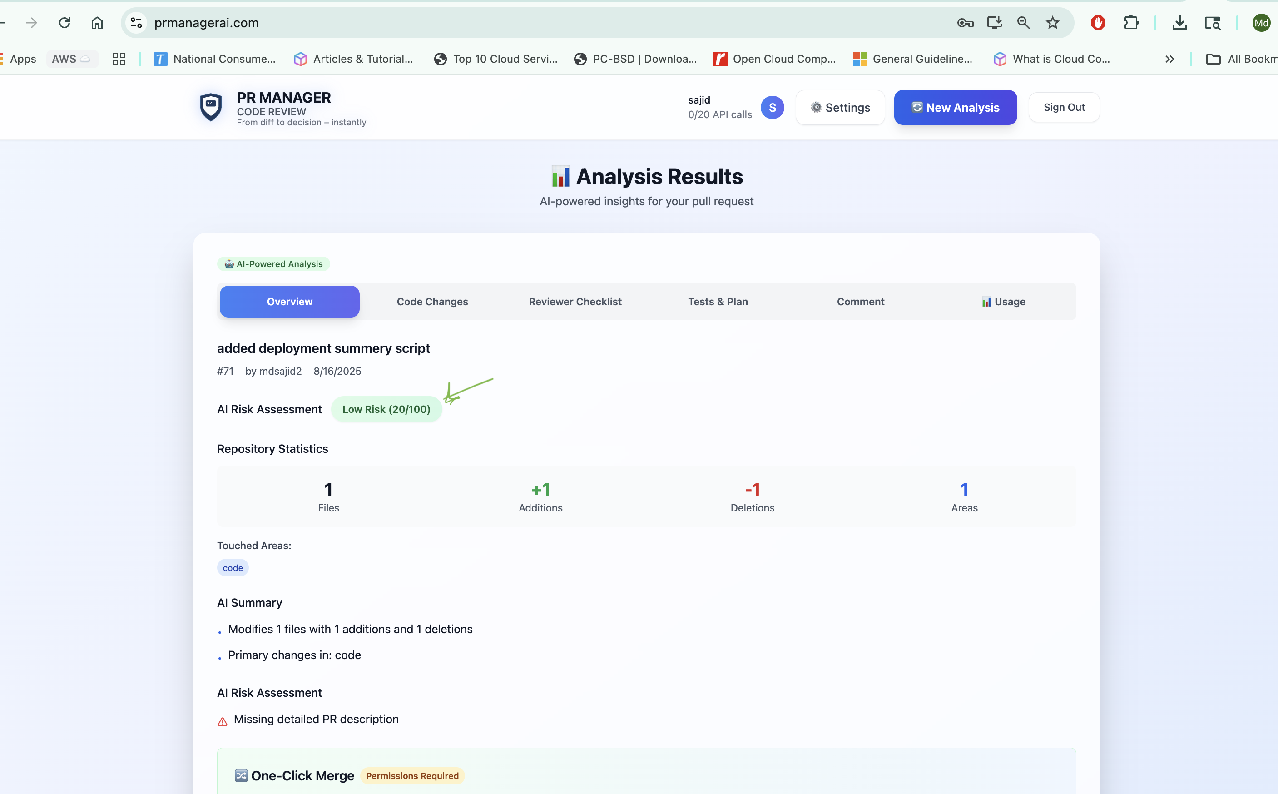Bookmark this page with star icon
The height and width of the screenshot is (794, 1278).
point(1052,23)
